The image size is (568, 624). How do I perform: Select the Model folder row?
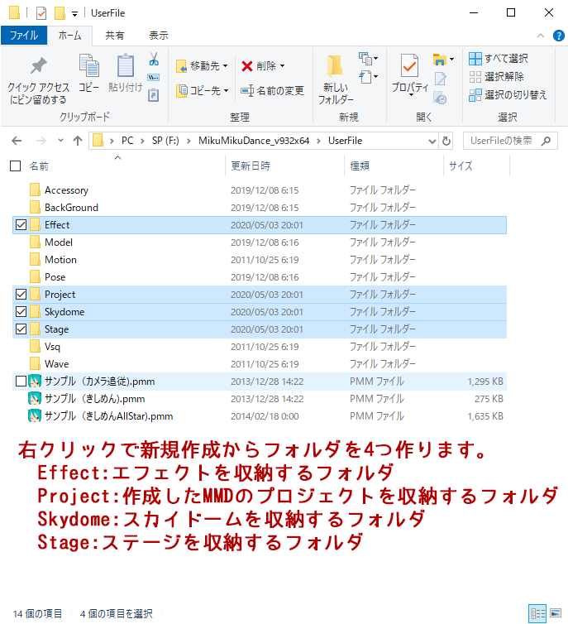pos(260,242)
